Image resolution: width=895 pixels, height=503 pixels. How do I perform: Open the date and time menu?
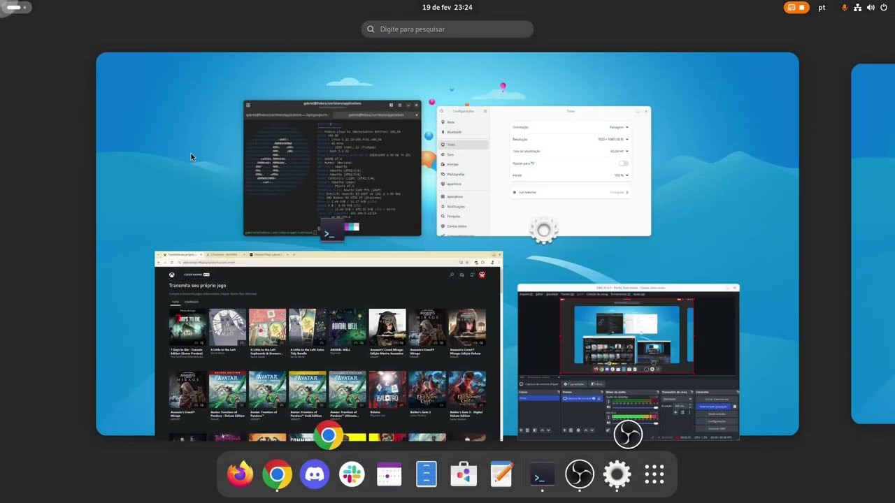447,8
